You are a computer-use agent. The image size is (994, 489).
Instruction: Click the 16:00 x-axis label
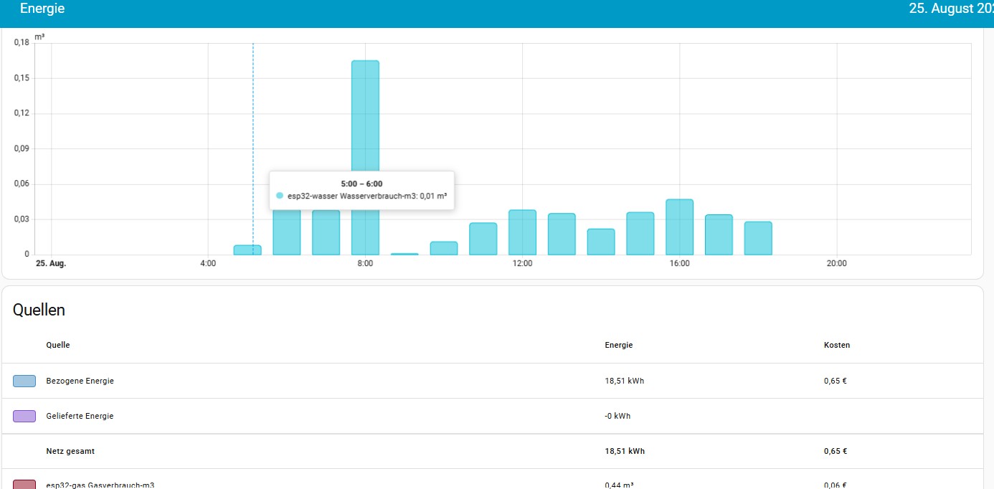[x=680, y=264]
